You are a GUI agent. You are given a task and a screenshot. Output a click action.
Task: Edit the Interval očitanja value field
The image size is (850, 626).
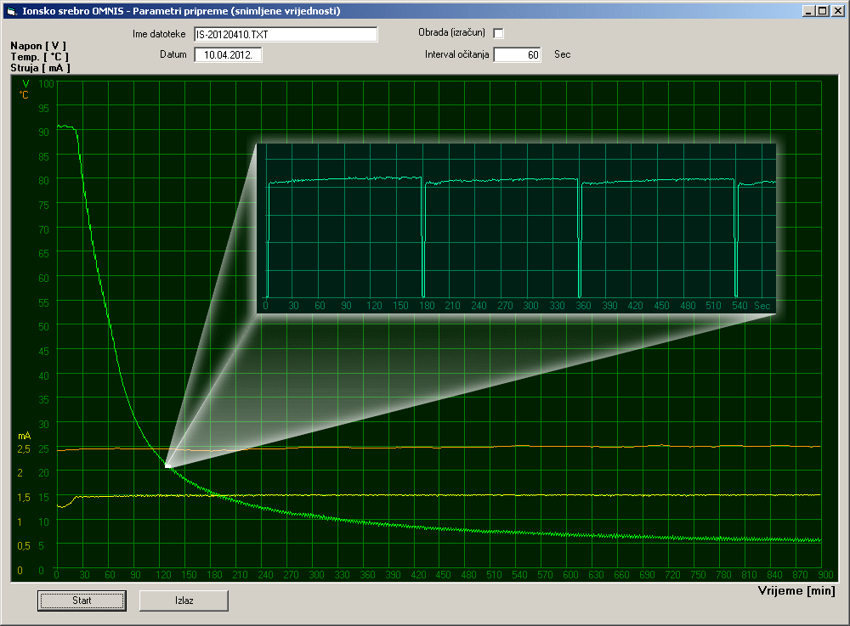pos(517,54)
